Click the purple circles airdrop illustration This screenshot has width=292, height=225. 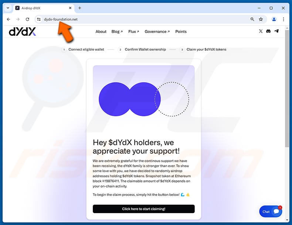click(x=144, y=99)
